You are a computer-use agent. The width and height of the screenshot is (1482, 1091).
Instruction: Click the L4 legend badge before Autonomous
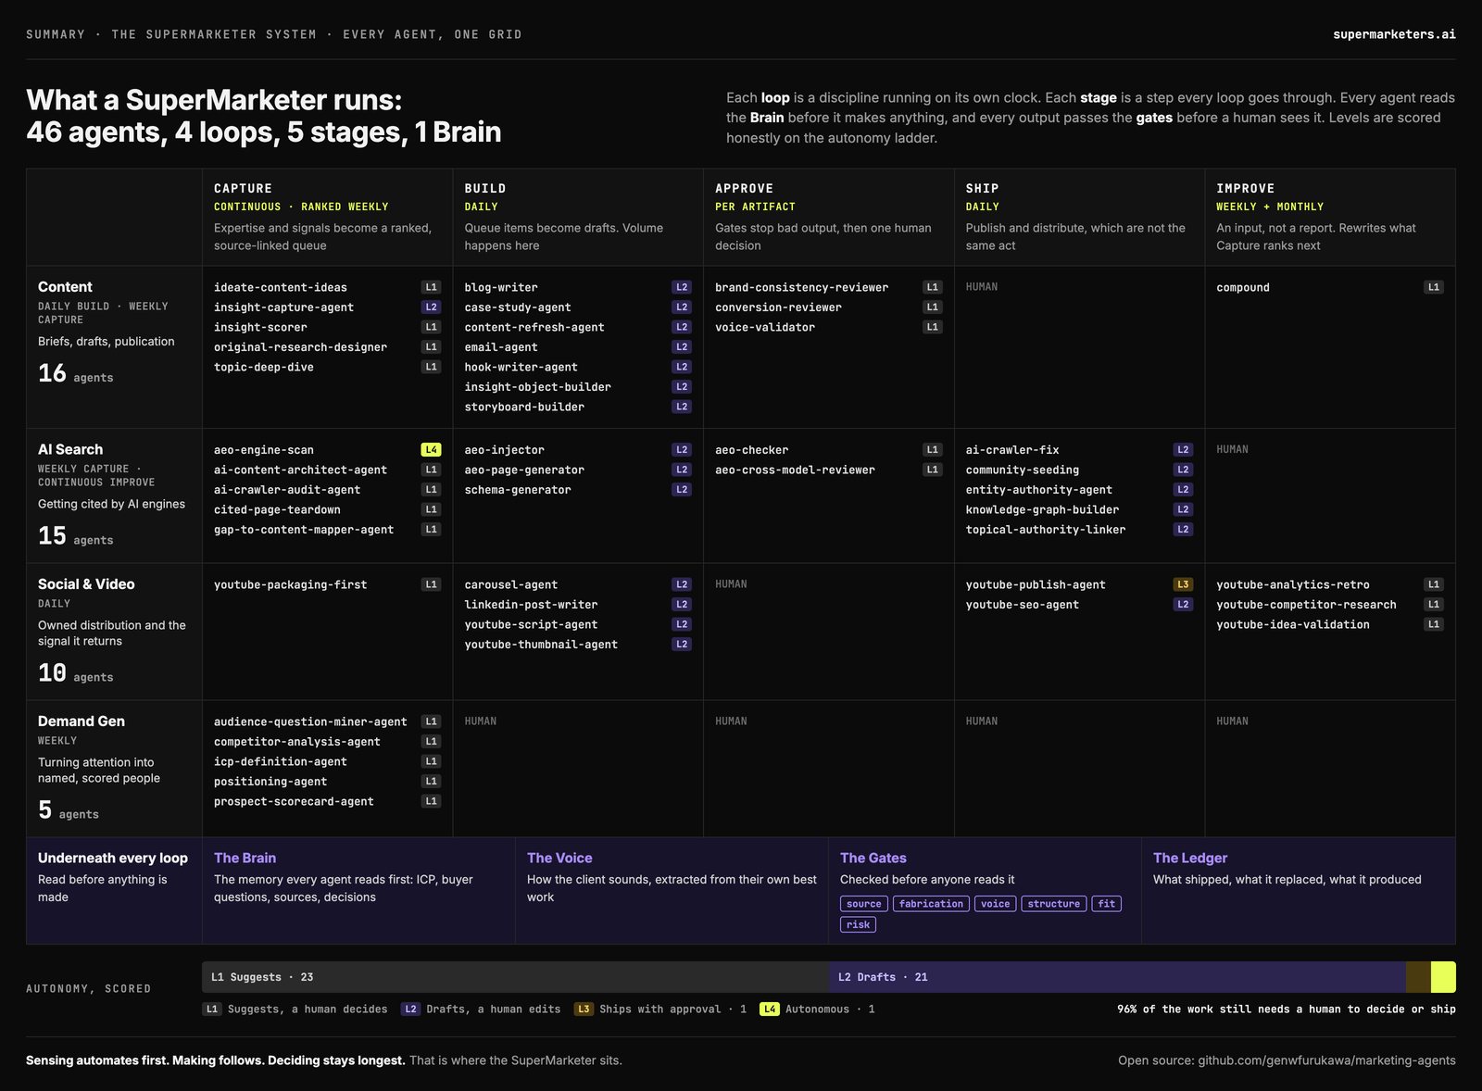[769, 1009]
